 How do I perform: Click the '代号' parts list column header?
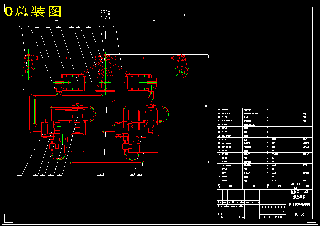pos(231,186)
